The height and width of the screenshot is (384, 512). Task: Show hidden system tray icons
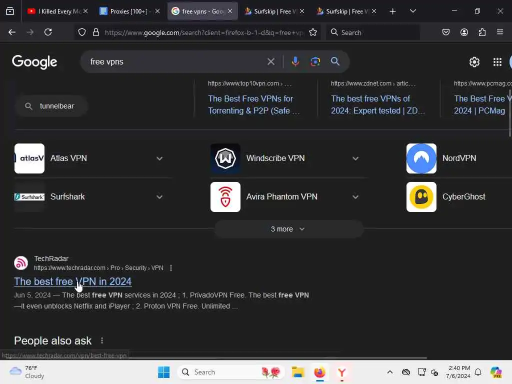tap(390, 372)
